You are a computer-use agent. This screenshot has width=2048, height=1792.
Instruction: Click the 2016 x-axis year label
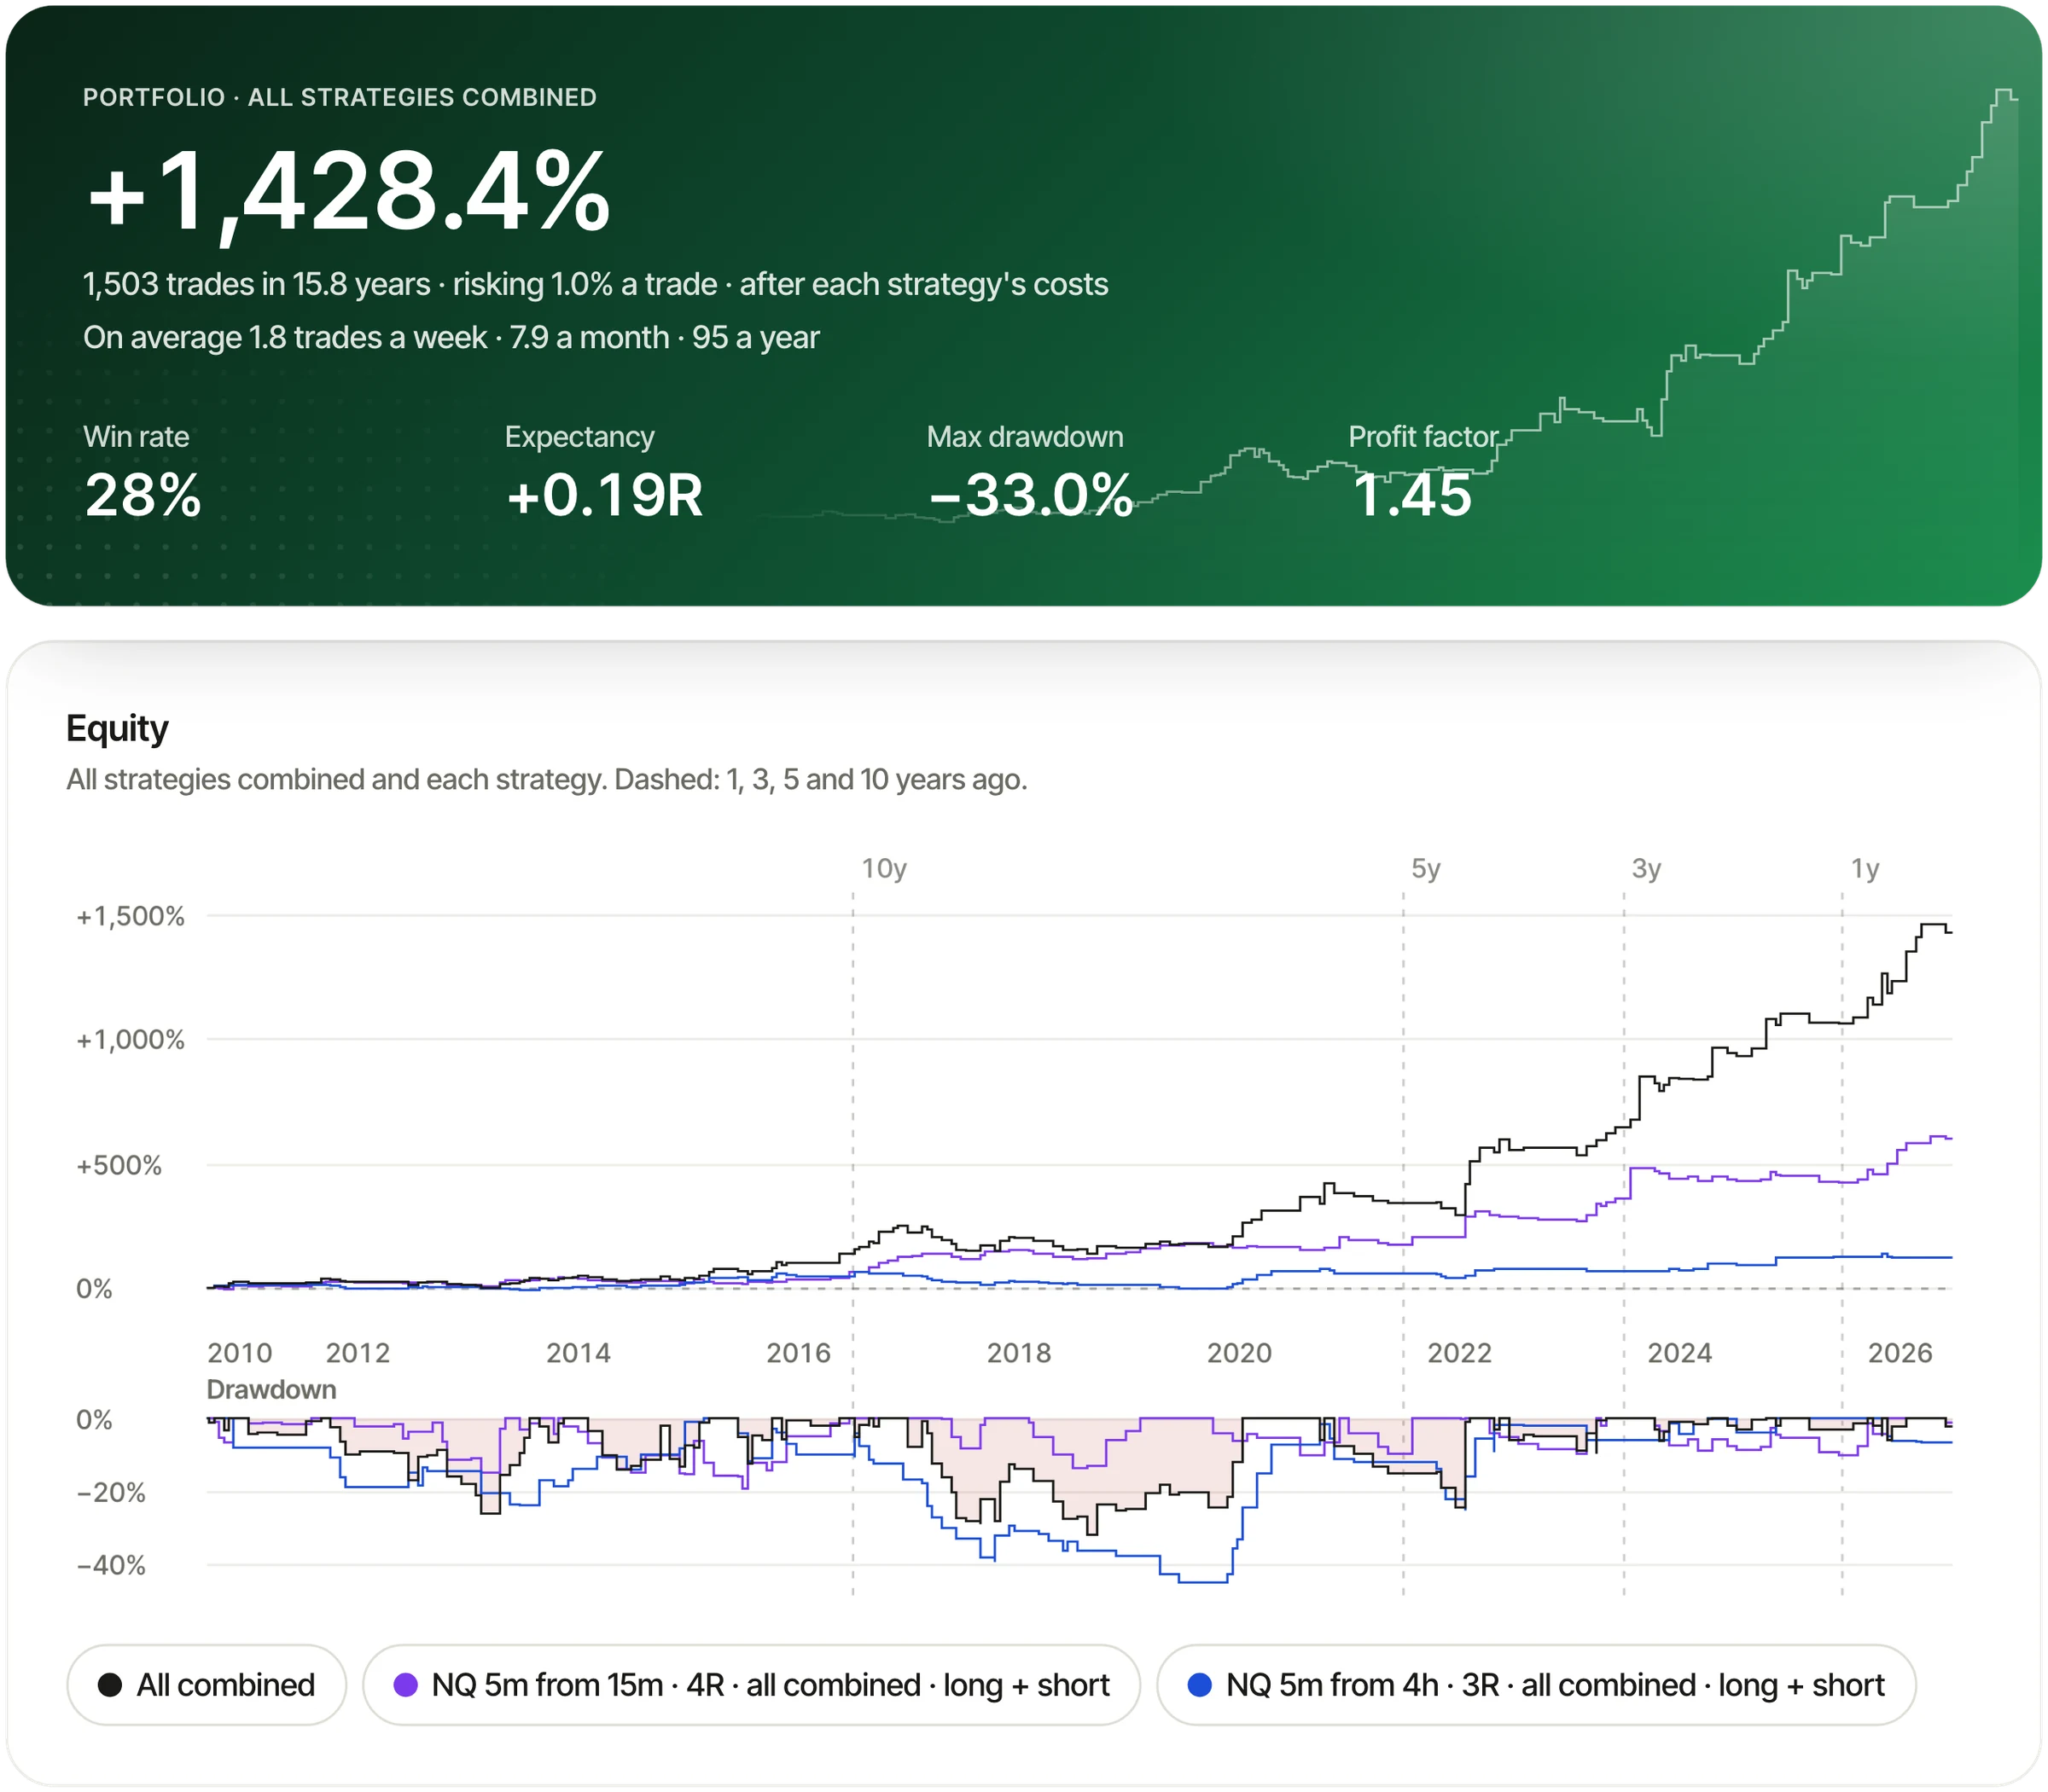click(x=799, y=1353)
